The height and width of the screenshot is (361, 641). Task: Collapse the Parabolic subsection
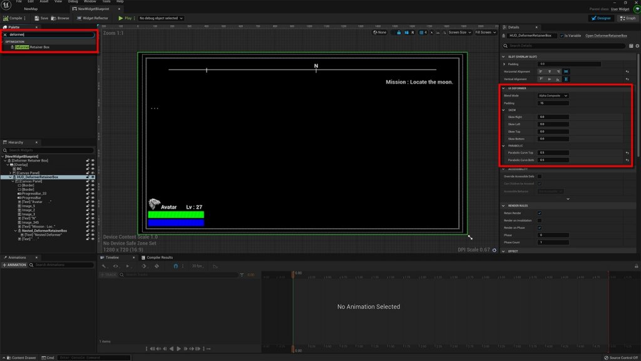coord(503,145)
